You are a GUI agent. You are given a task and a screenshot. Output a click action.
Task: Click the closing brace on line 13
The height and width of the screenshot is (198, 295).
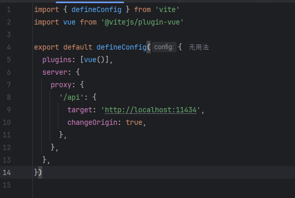44,160
